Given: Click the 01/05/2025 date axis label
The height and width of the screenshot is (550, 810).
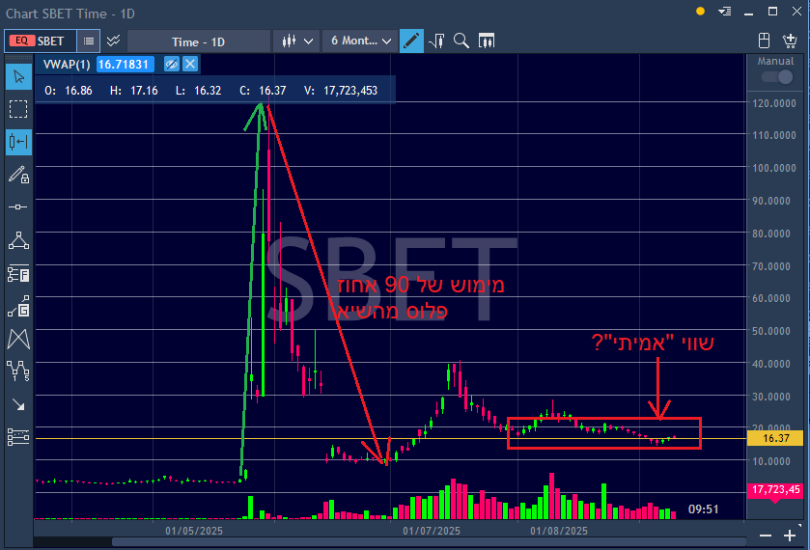Looking at the screenshot, I should point(194,531).
